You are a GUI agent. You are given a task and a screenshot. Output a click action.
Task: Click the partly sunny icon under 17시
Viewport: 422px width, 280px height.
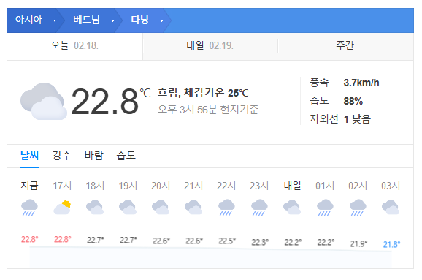point(62,208)
